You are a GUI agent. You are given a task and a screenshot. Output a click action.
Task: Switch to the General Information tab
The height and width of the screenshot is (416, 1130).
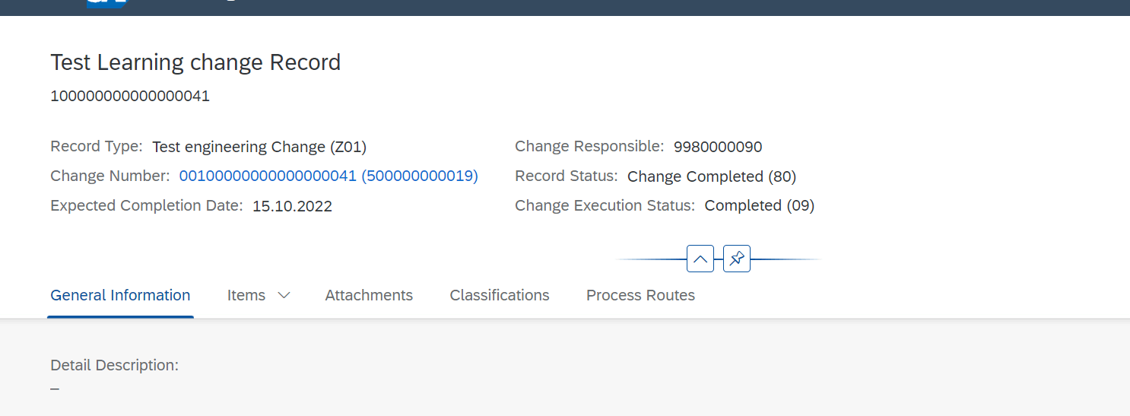[120, 295]
